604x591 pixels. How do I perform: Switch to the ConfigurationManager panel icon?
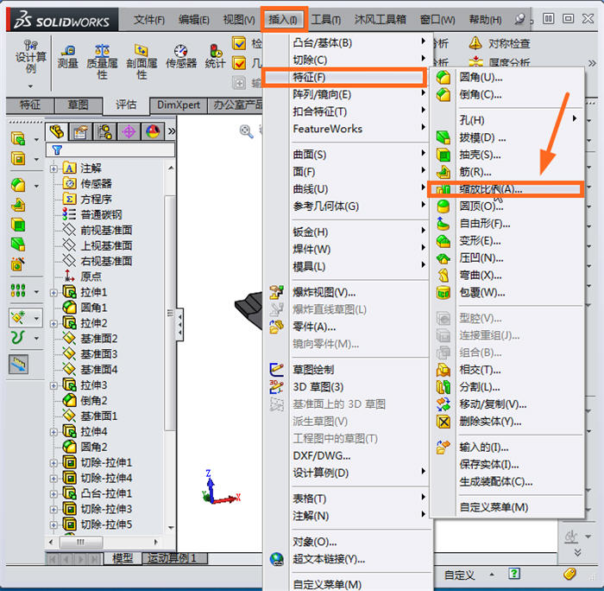[105, 131]
